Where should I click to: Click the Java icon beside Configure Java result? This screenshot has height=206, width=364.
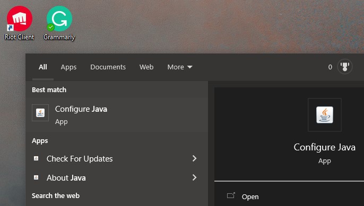pyautogui.click(x=40, y=113)
